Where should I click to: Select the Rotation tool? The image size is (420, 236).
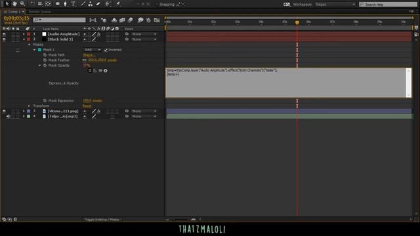(x=32, y=4)
